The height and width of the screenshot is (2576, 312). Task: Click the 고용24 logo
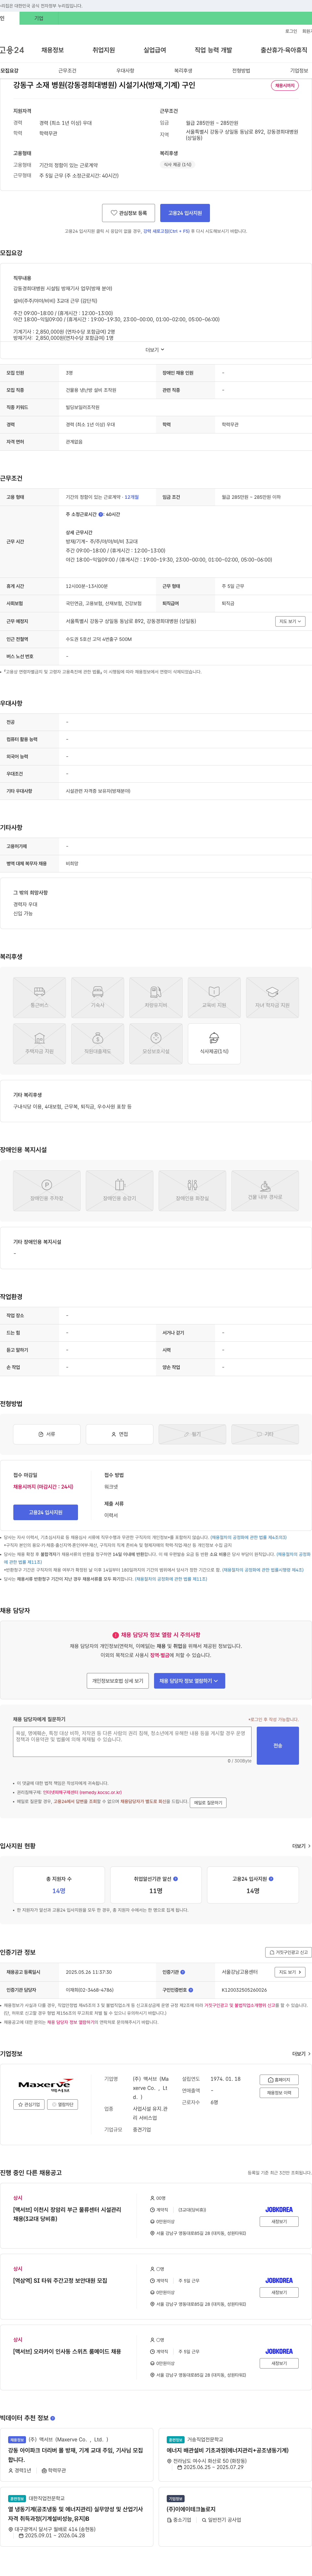pos(12,50)
